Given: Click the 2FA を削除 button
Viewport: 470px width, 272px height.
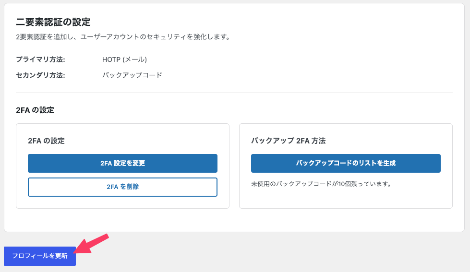Looking at the screenshot, I should click(122, 187).
